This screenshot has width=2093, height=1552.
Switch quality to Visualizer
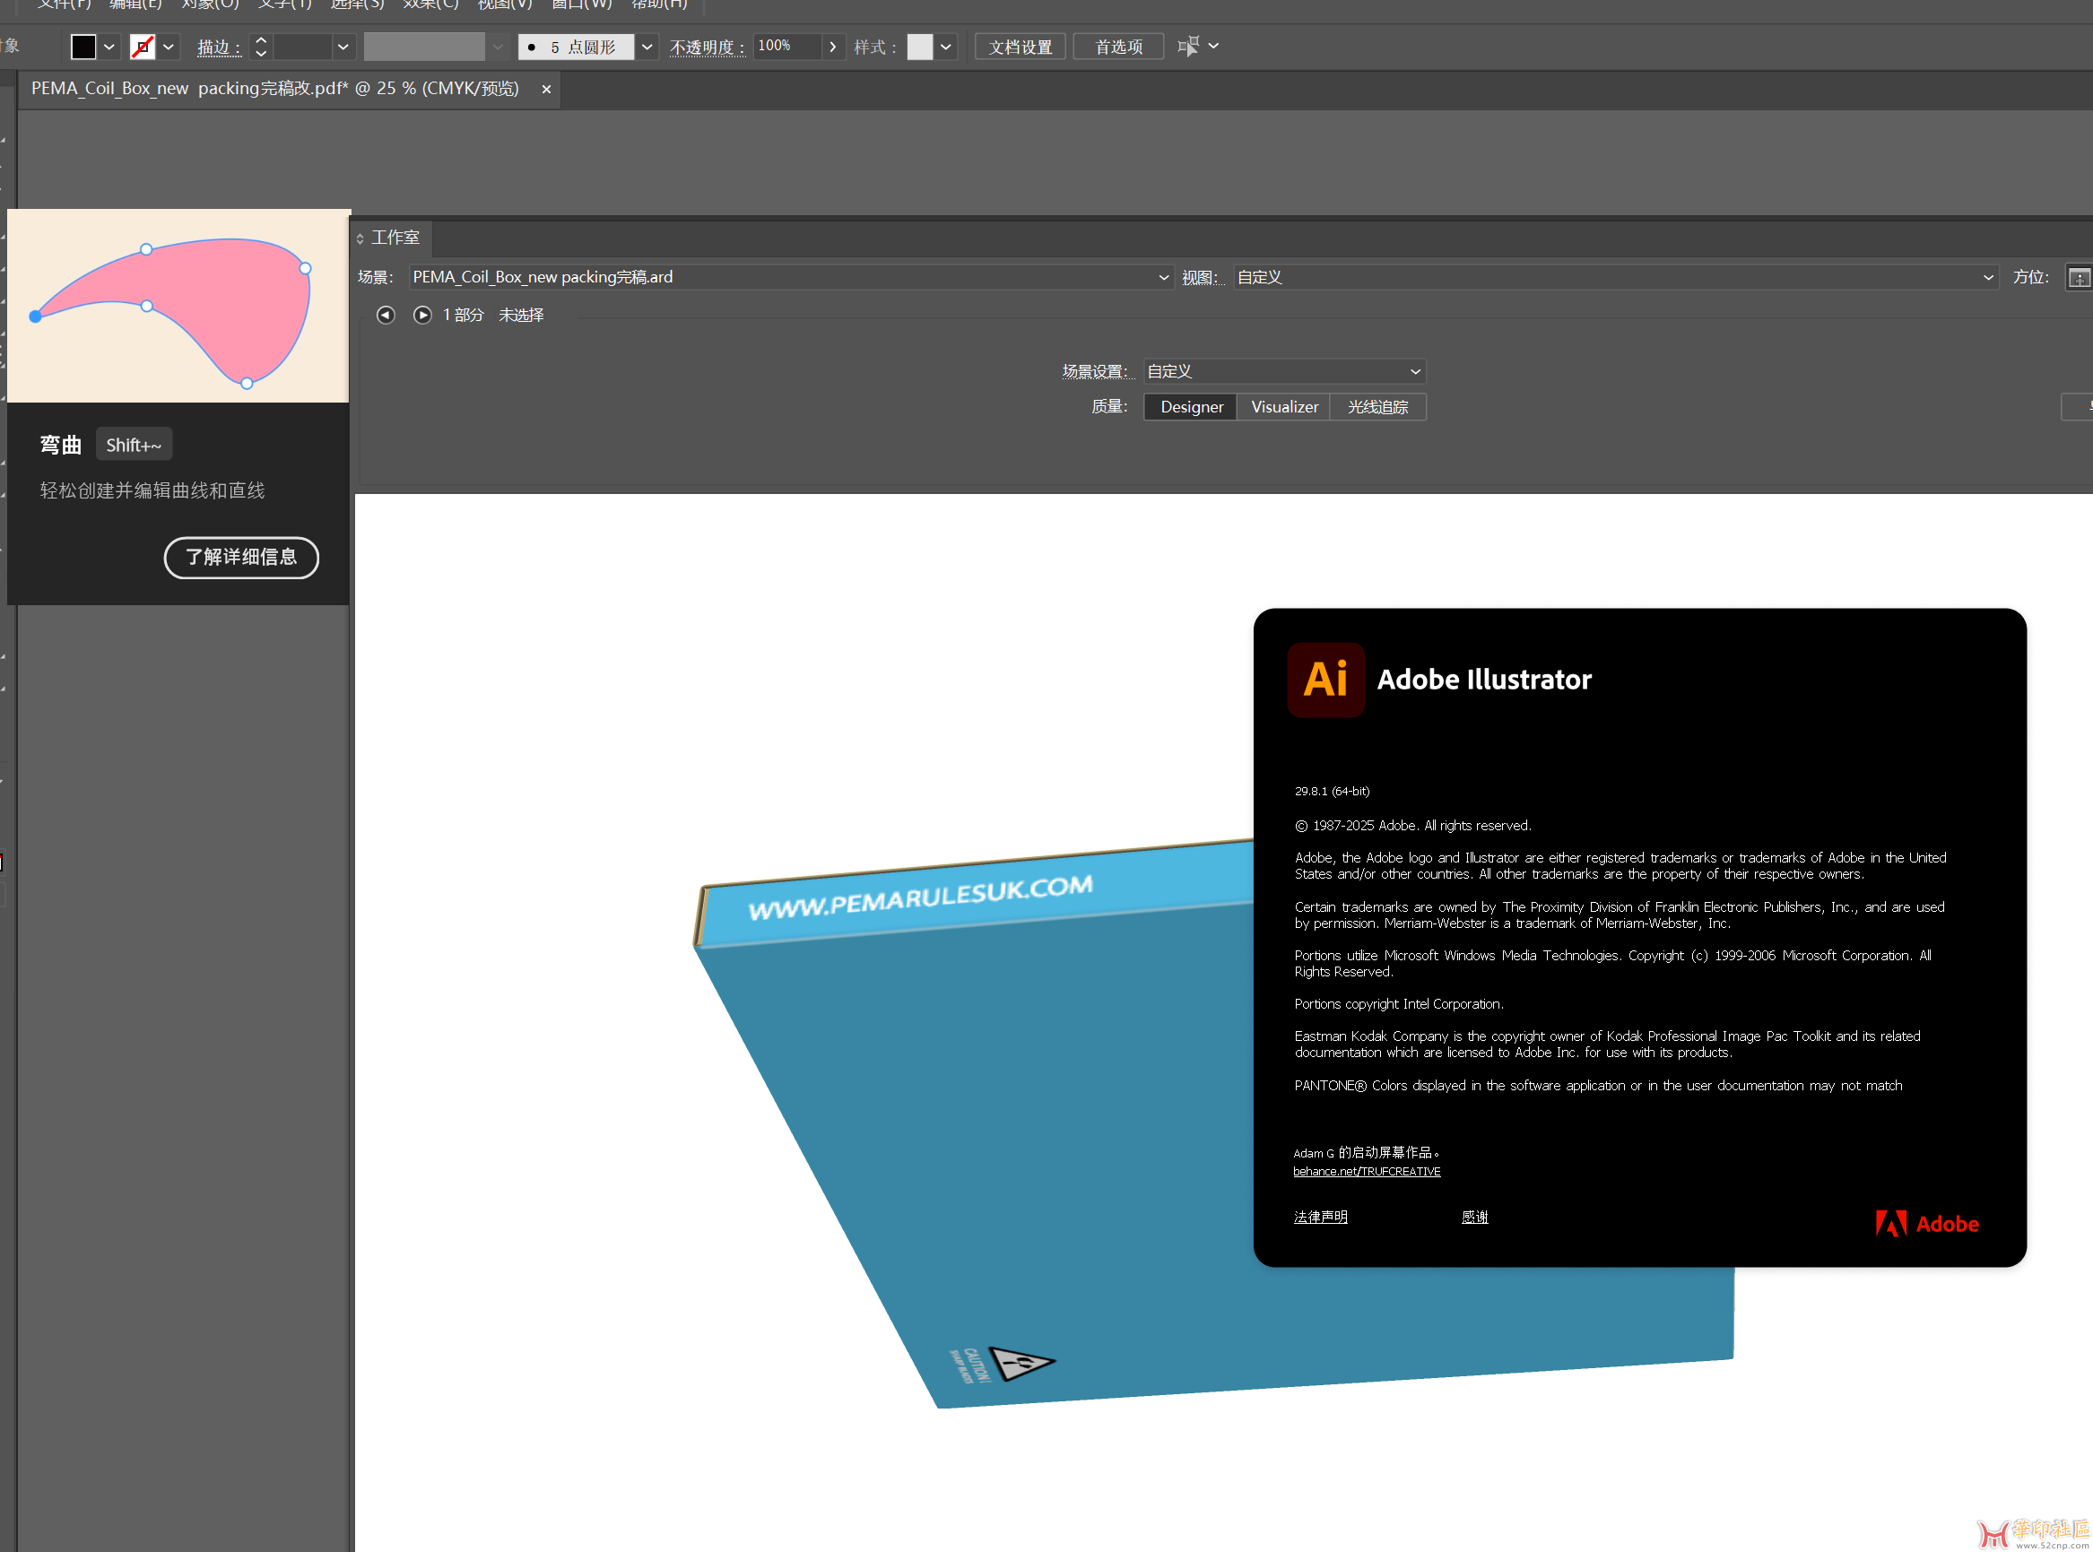point(1283,407)
